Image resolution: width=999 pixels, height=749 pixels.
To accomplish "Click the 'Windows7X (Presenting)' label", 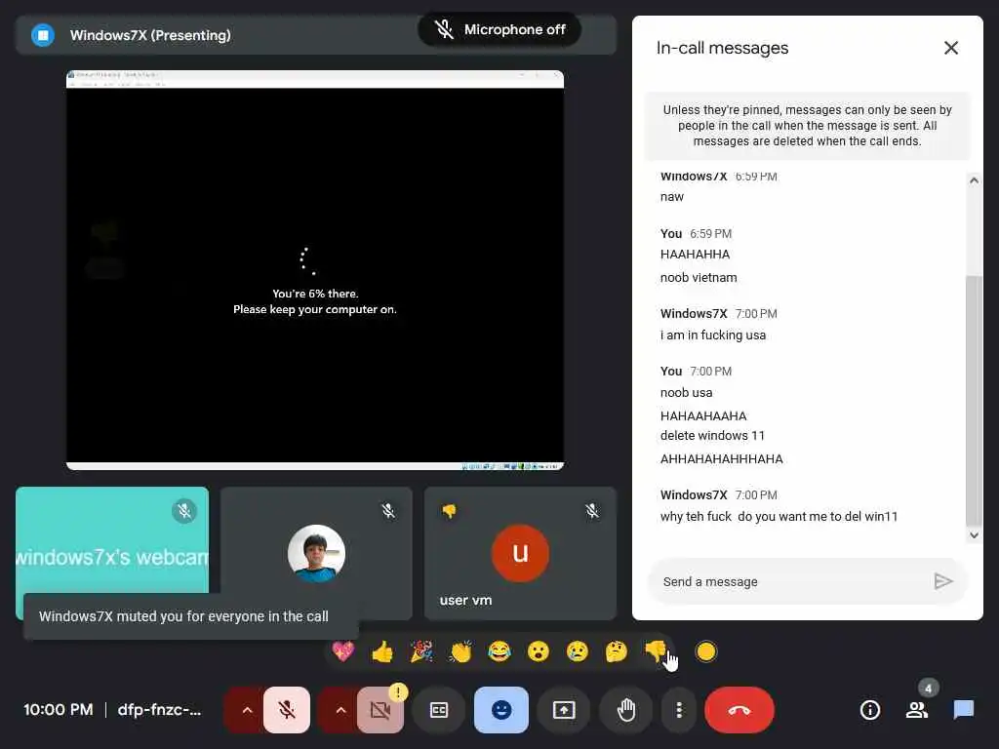I will (150, 35).
